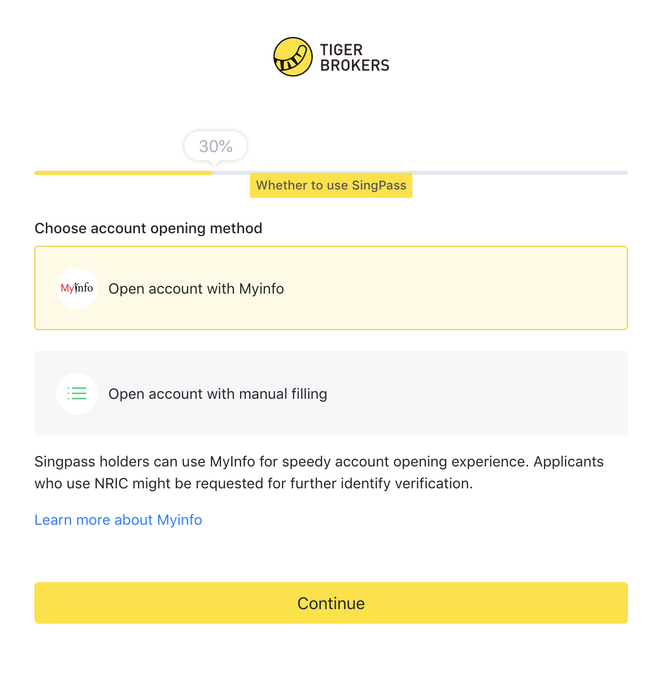Click the "Open account with Myinfo" label text
The height and width of the screenshot is (681, 654).
(x=196, y=289)
